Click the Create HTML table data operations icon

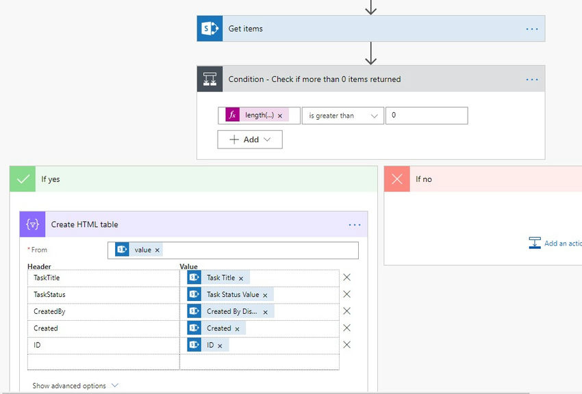(x=33, y=224)
